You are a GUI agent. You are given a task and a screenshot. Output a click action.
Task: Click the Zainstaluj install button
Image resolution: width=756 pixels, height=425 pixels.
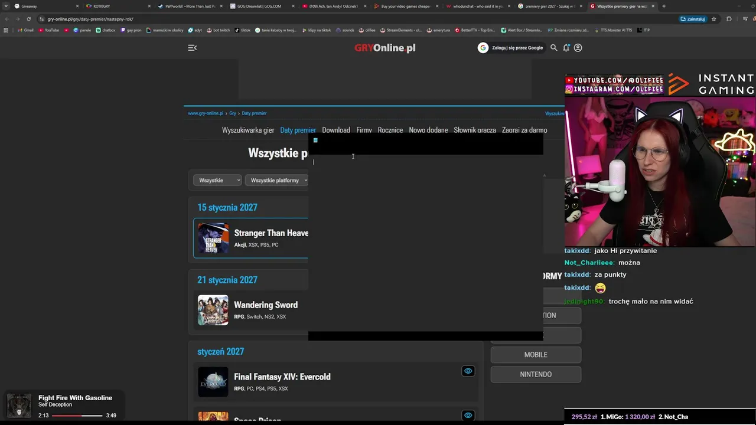click(x=693, y=19)
